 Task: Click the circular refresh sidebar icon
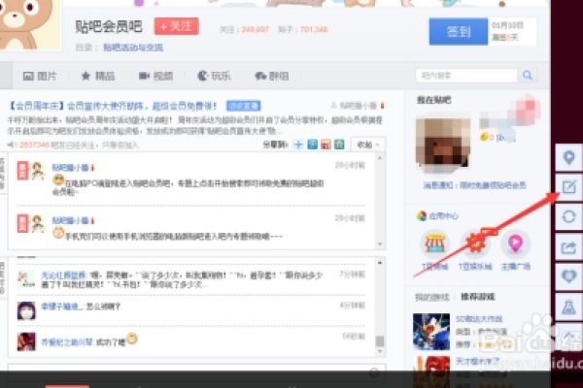568,217
